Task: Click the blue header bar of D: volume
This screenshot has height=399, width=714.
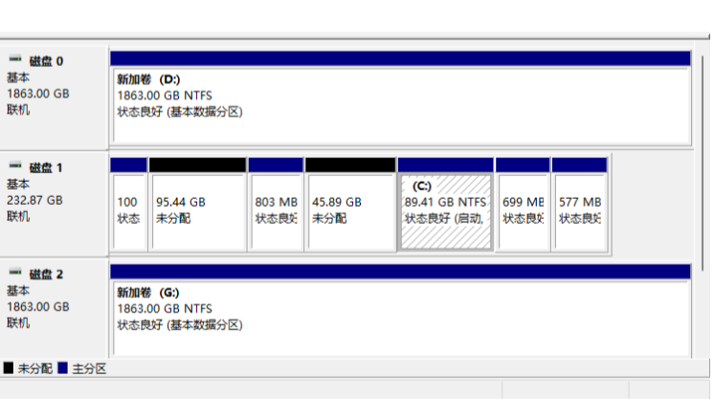Action: pos(400,58)
